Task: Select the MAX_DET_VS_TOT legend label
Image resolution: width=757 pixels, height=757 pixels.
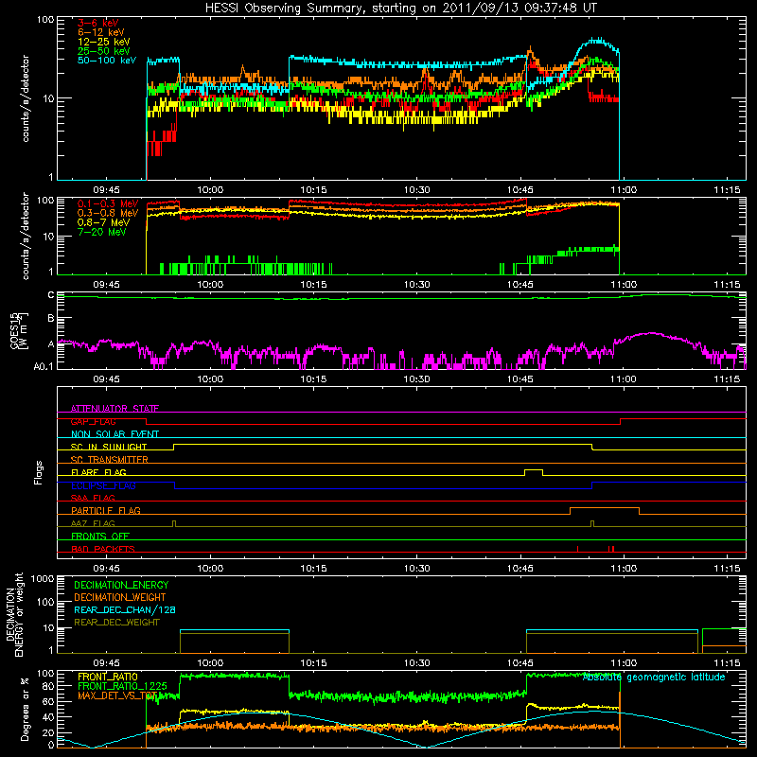Action: (117, 695)
